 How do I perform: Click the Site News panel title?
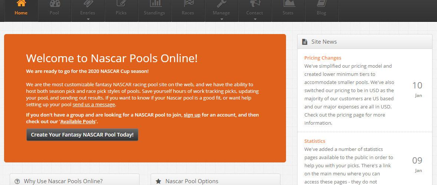pos(324,42)
